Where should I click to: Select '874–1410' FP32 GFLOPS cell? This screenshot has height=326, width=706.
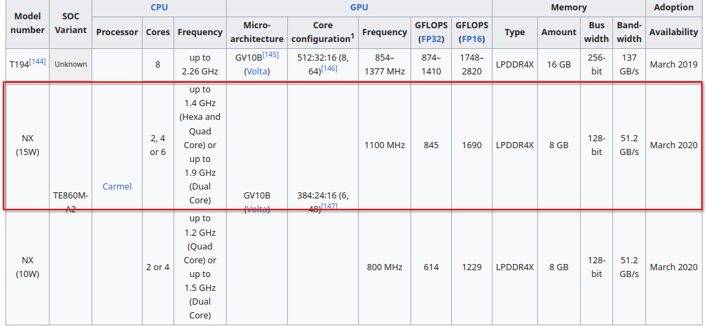coord(433,64)
